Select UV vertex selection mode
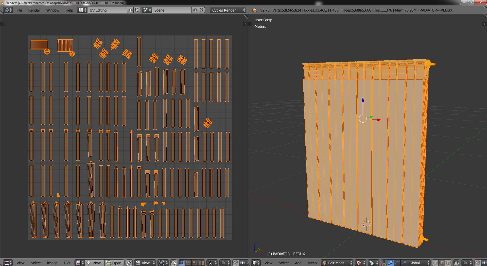Viewport: 487px width, 266px height. [x=182, y=263]
